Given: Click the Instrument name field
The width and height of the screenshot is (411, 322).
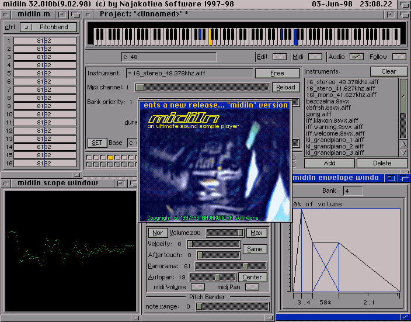Looking at the screenshot, I should pos(190,73).
